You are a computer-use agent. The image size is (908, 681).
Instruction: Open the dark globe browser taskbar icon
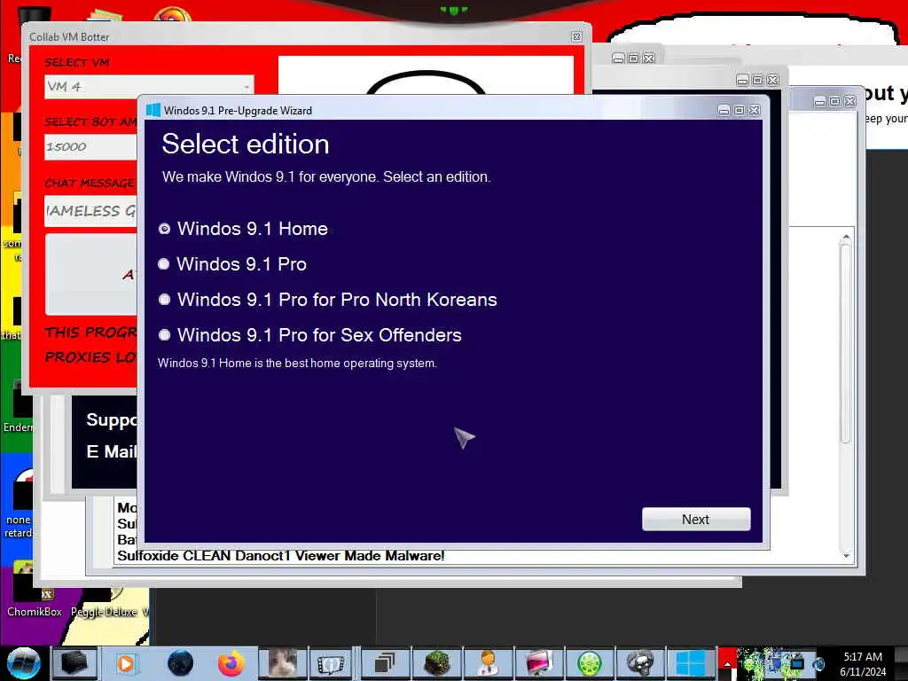pyautogui.click(x=180, y=663)
